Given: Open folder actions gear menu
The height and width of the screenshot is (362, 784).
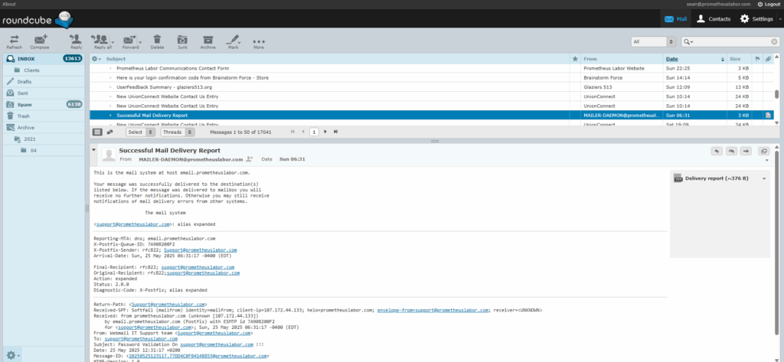Looking at the screenshot, I should coord(12,356).
